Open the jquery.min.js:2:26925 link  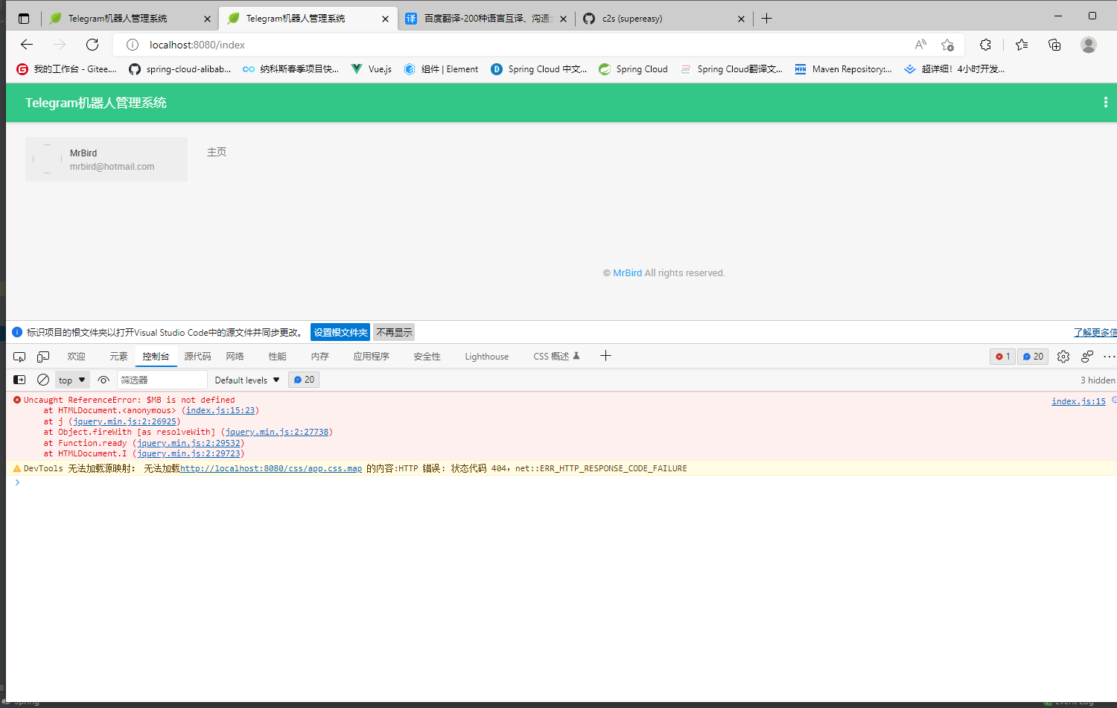pyautogui.click(x=125, y=421)
